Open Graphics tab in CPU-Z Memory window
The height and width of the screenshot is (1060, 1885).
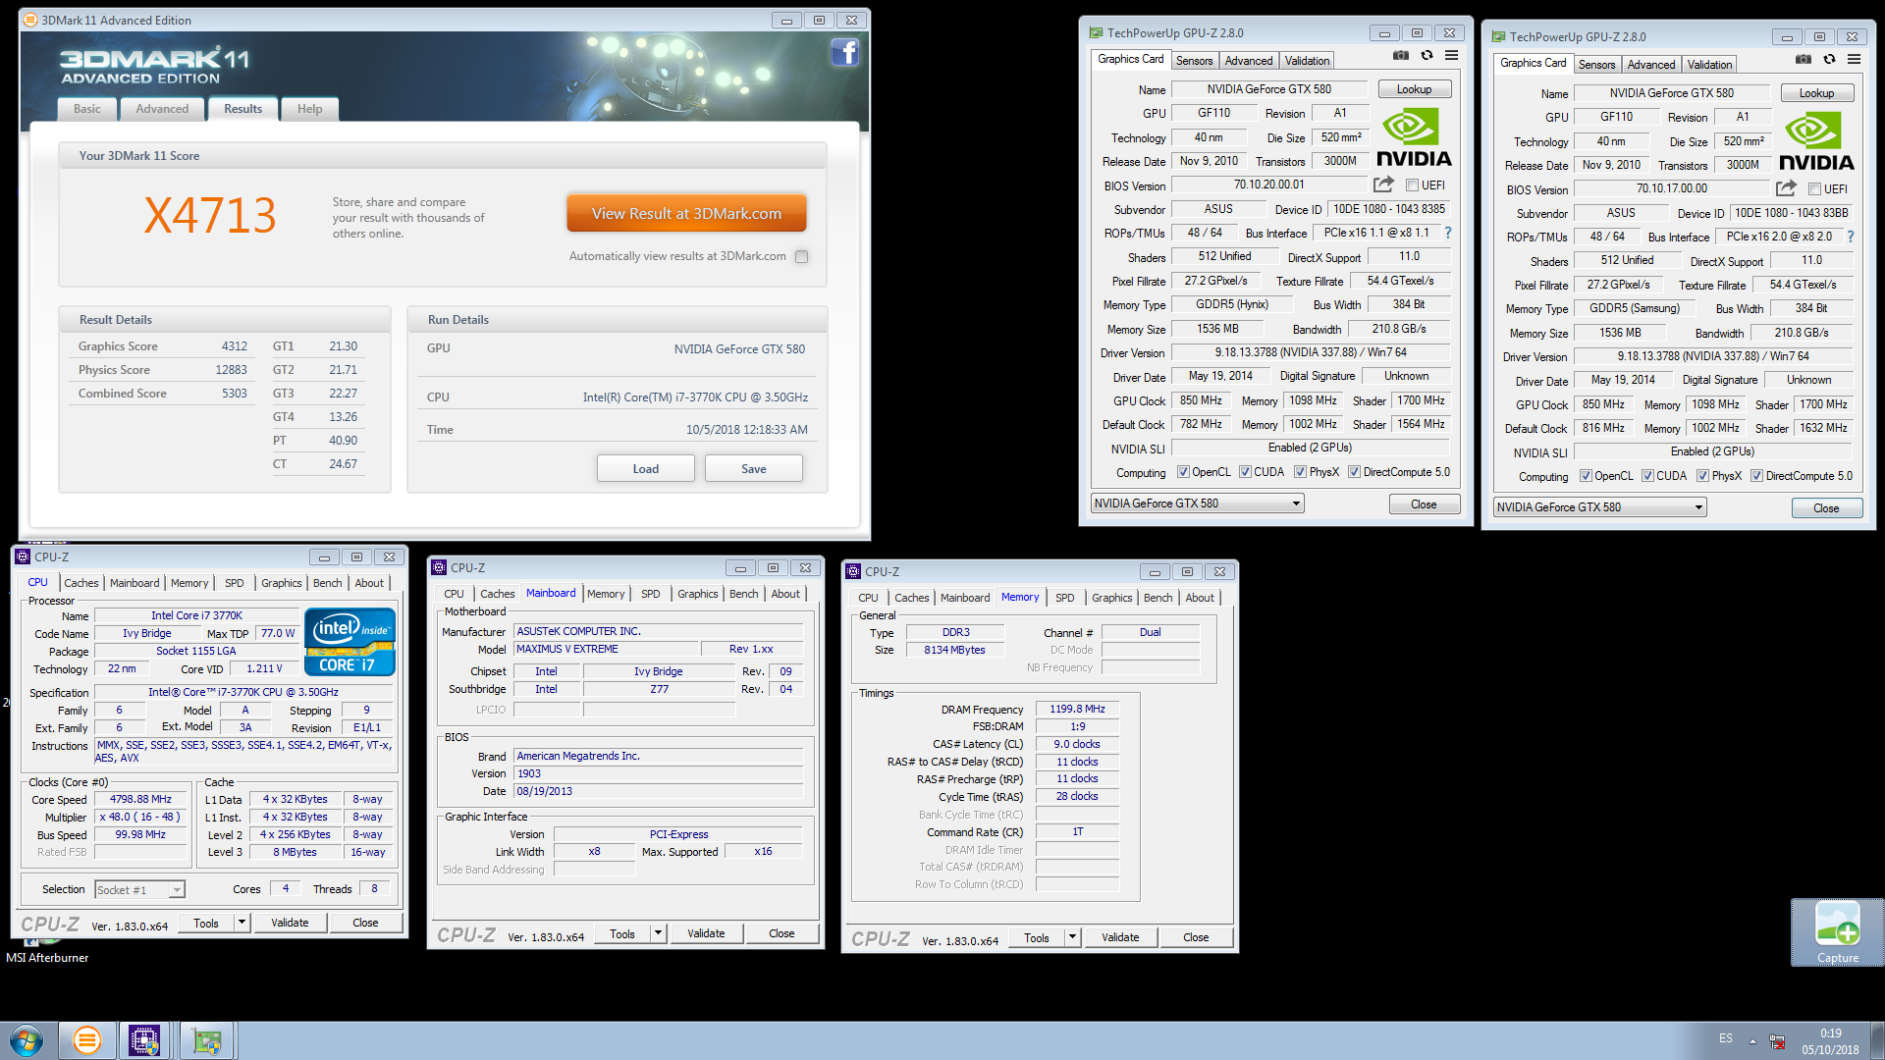[1111, 598]
